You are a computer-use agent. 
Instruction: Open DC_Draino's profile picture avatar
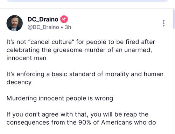tap(15, 23)
